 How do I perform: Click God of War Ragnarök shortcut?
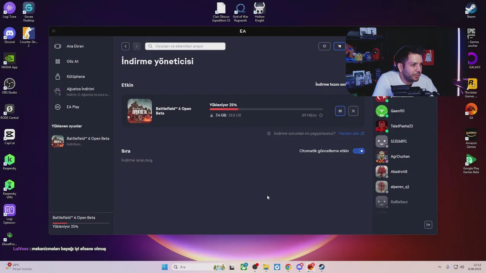[240, 12]
